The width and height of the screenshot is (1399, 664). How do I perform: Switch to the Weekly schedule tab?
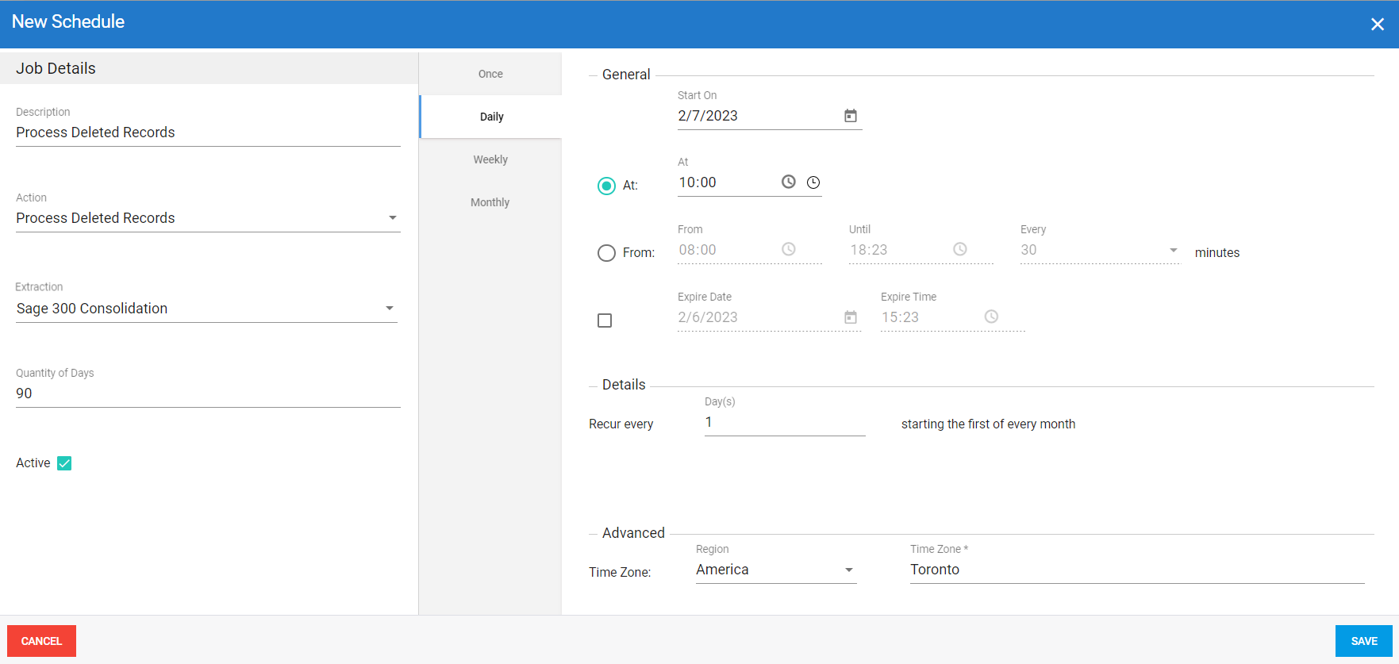coord(490,159)
